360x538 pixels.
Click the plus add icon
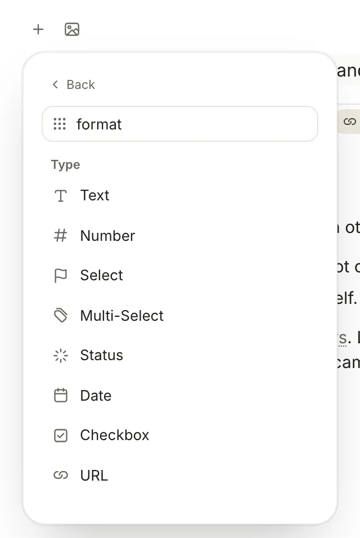click(x=38, y=29)
